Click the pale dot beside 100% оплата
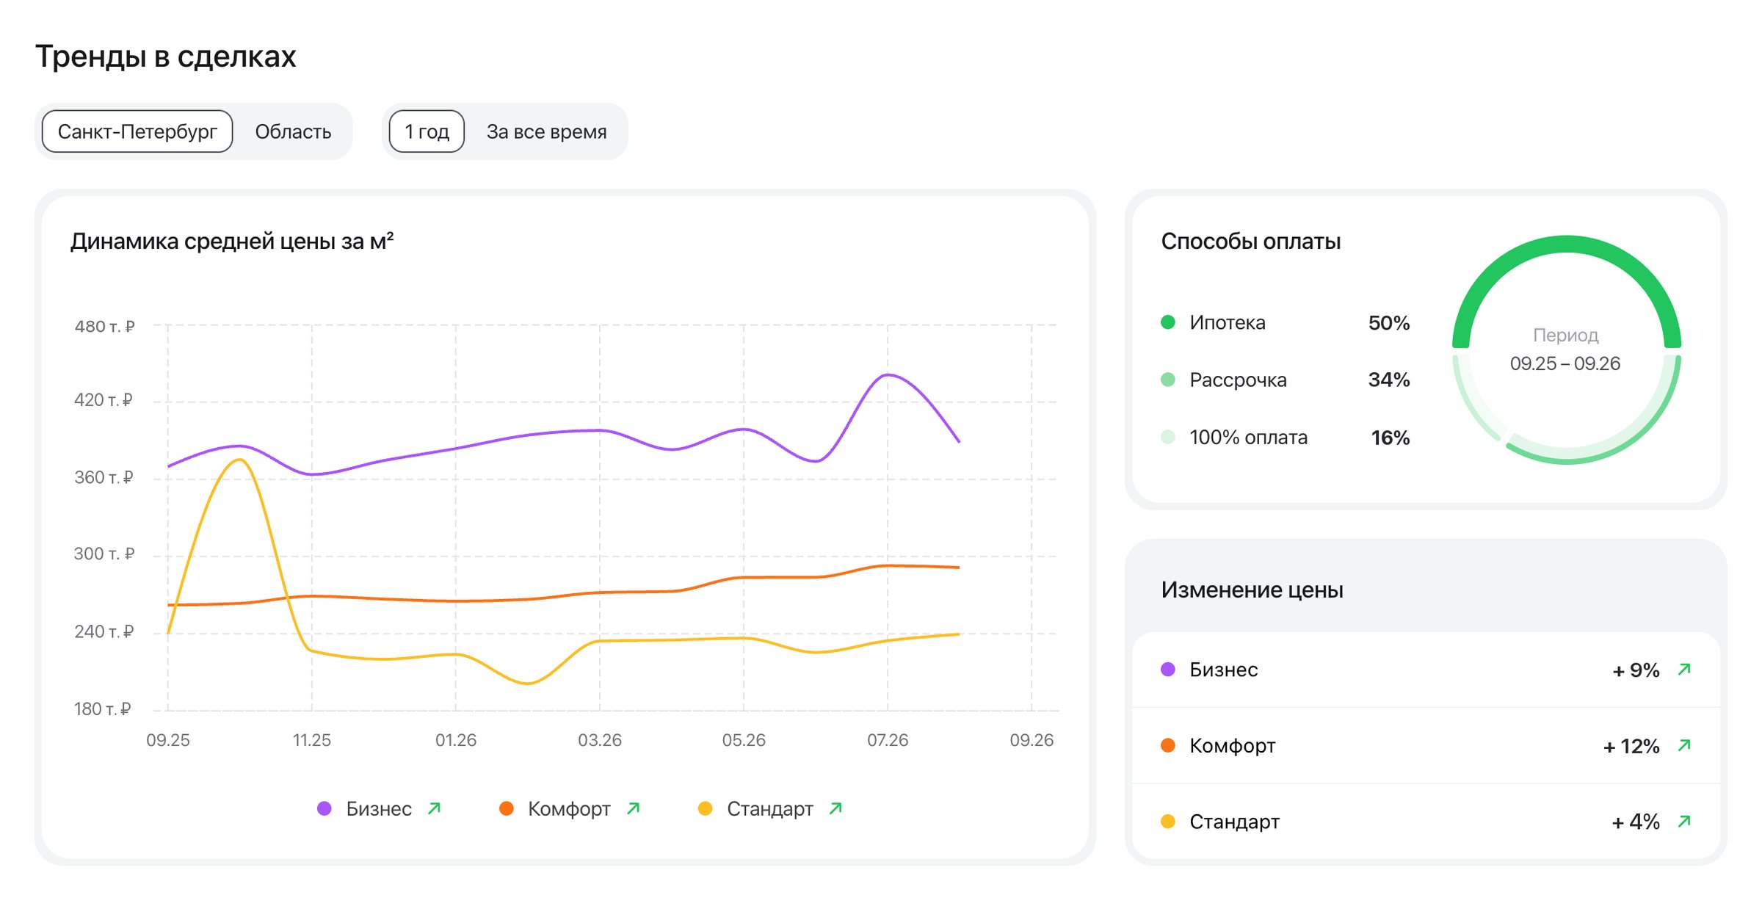Viewport: 1762px width, 906px height. click(1168, 437)
